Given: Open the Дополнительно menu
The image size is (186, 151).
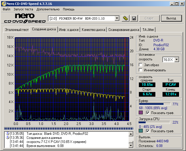Looking at the screenshot, I should (x=48, y=9).
